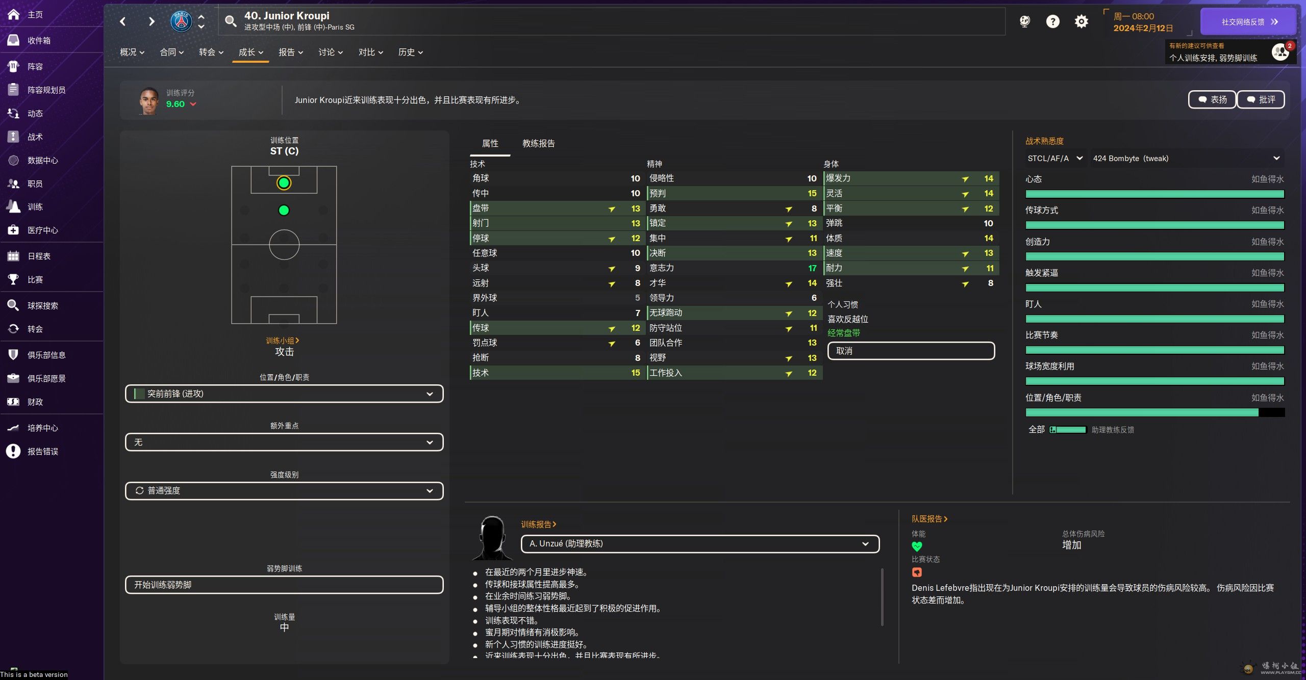This screenshot has width=1306, height=680.
Task: Open the 训练小组 training unit link
Action: click(x=283, y=341)
